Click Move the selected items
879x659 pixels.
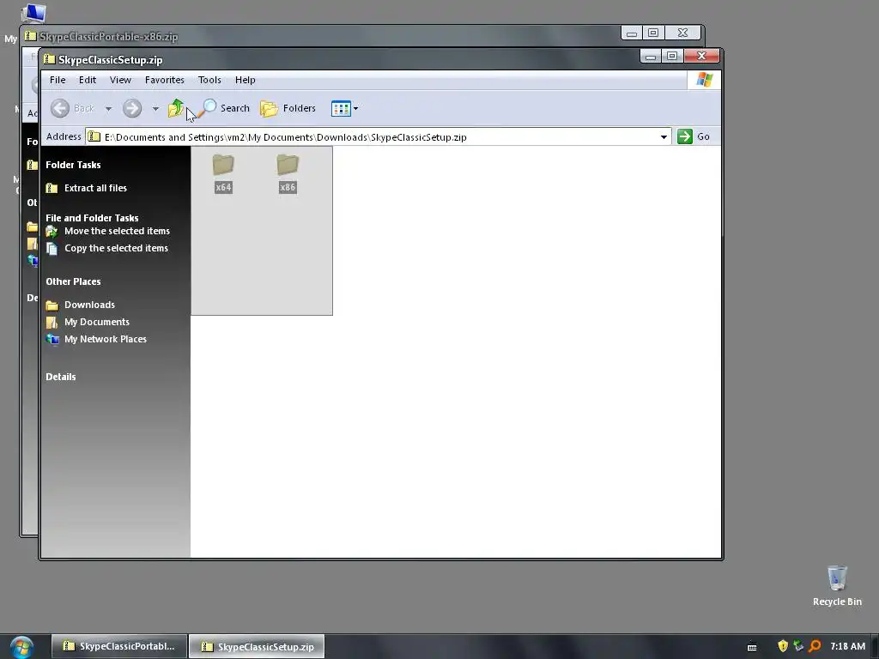(x=117, y=231)
